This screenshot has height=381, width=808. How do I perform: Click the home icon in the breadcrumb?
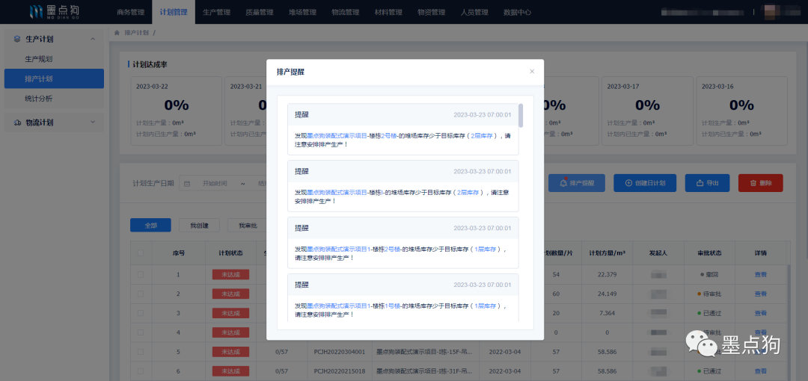point(117,33)
